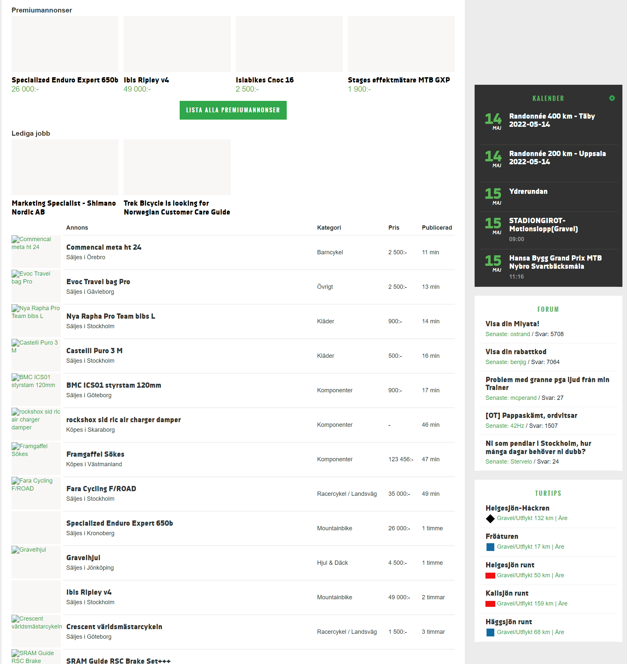
Task: Open the Commencal meta ht 24 thumbnail
Action: tap(36, 251)
